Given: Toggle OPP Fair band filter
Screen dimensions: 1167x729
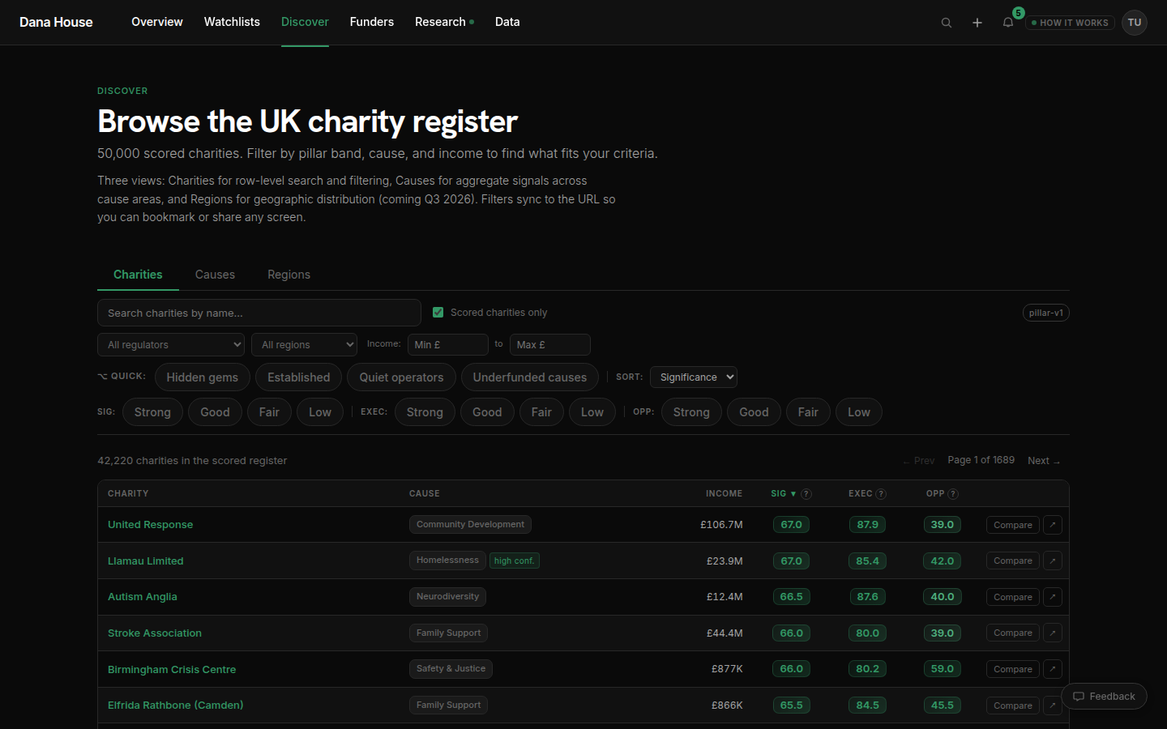Looking at the screenshot, I should click(808, 412).
